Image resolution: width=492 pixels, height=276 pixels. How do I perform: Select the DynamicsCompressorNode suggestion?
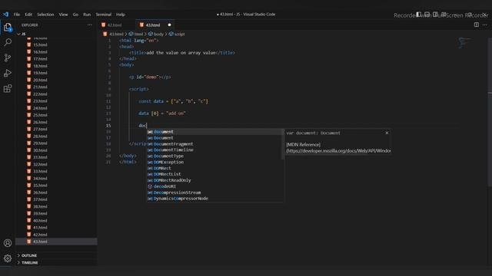[x=215, y=199]
